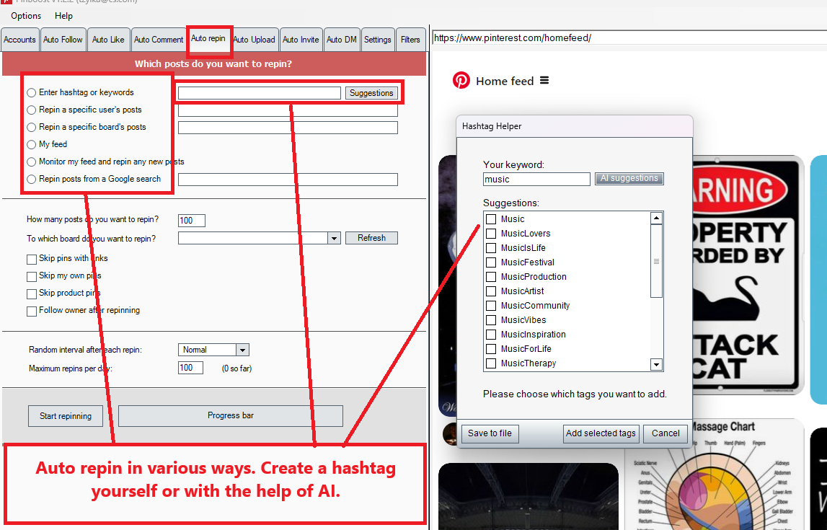Toggle Skip my own pins checkbox

click(x=32, y=277)
